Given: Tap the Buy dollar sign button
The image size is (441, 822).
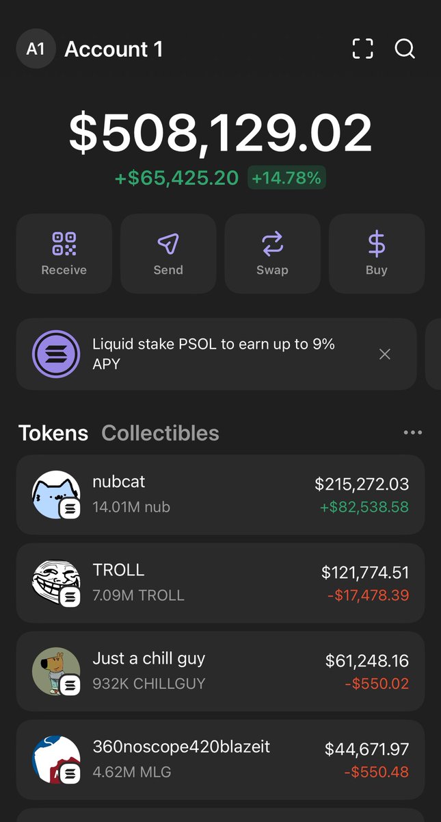Looking at the screenshot, I should pyautogui.click(x=377, y=253).
